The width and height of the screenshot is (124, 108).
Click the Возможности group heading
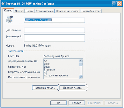pyautogui.click(x=16, y=51)
